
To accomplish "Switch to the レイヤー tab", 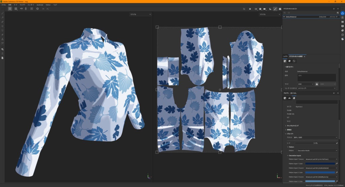I will click(x=285, y=56).
